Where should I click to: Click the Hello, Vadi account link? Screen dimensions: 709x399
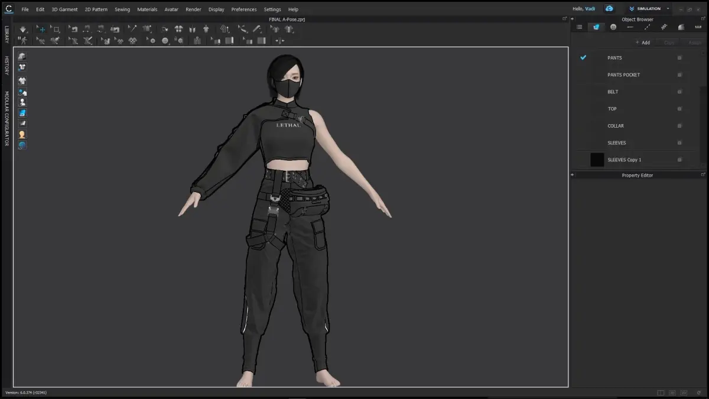pyautogui.click(x=584, y=9)
